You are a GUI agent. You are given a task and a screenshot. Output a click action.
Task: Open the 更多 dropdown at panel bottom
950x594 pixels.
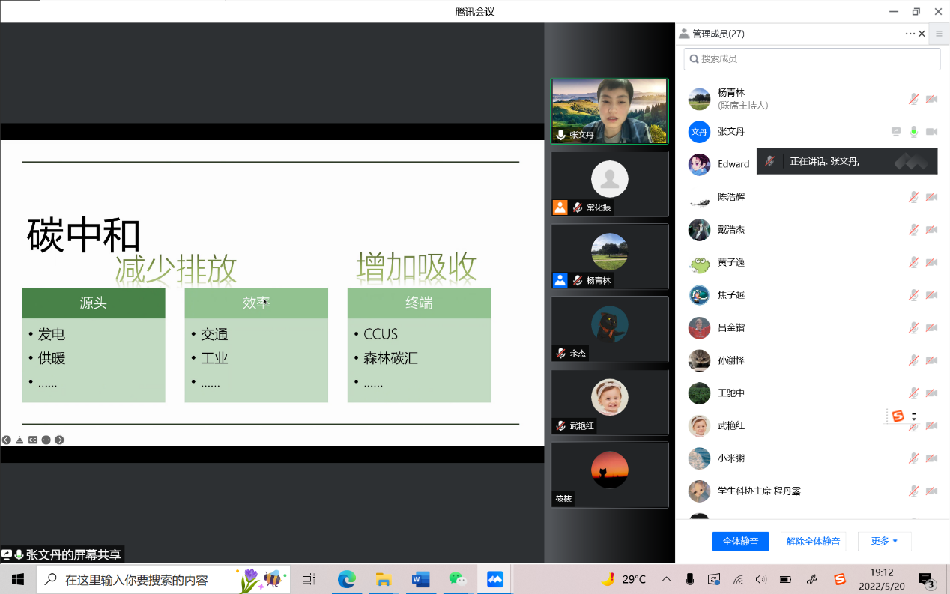pos(884,541)
